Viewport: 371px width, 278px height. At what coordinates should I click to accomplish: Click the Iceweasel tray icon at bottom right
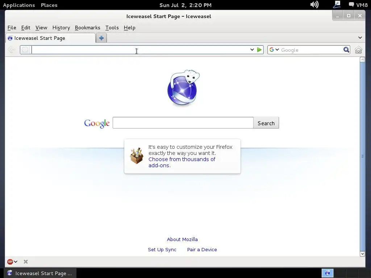pyautogui.click(x=328, y=273)
